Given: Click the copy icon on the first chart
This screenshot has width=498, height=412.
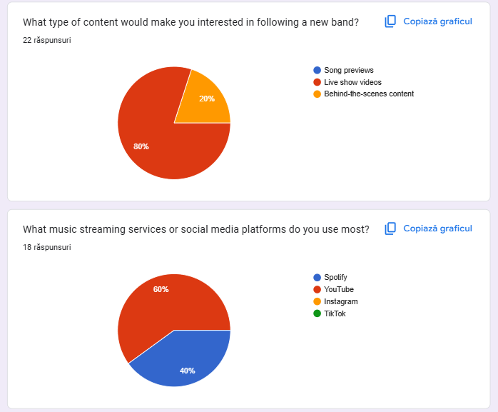Looking at the screenshot, I should tap(390, 21).
